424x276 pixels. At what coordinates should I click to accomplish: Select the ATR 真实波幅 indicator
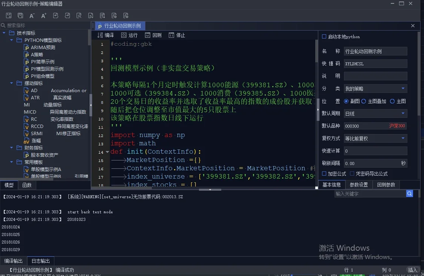(x=48, y=97)
